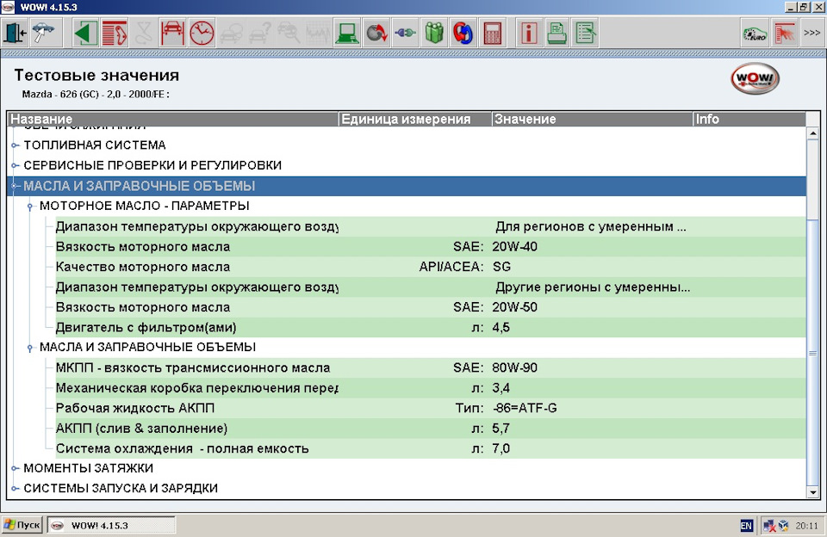Select the СИСТЕМЫ ЗАПУСКА И ЗАРЯДКИ item
This screenshot has height=537, width=827.
[120, 489]
